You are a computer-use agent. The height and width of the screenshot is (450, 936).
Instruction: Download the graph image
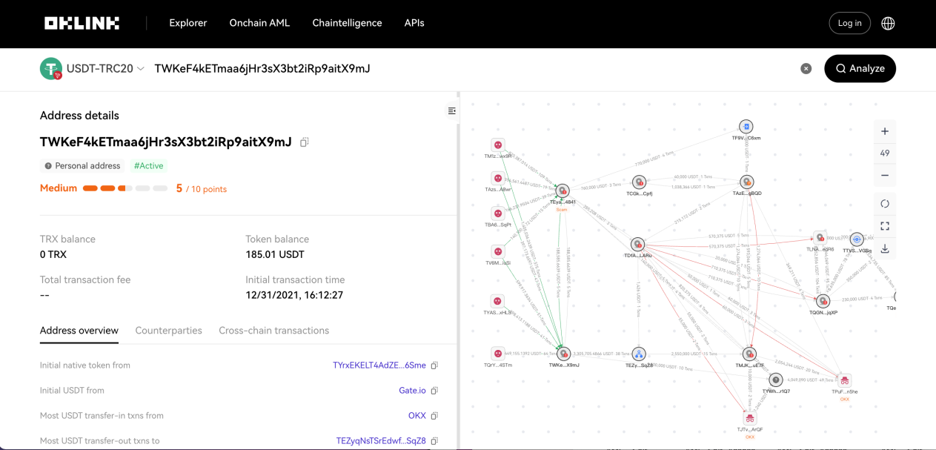point(885,248)
